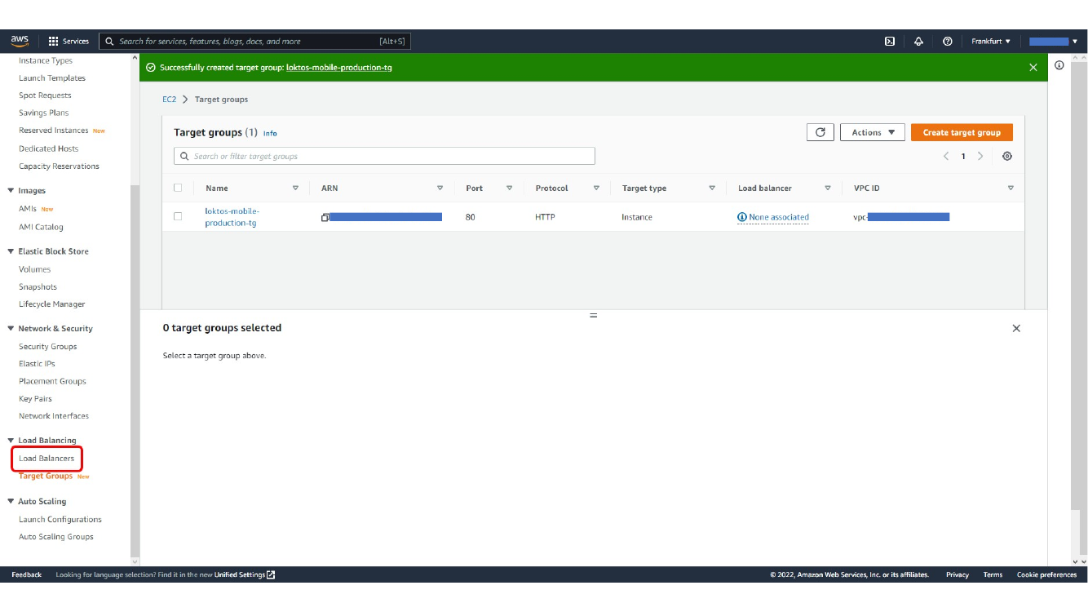Open Unified Settings external link
This screenshot has height=612, width=1088.
(245, 575)
